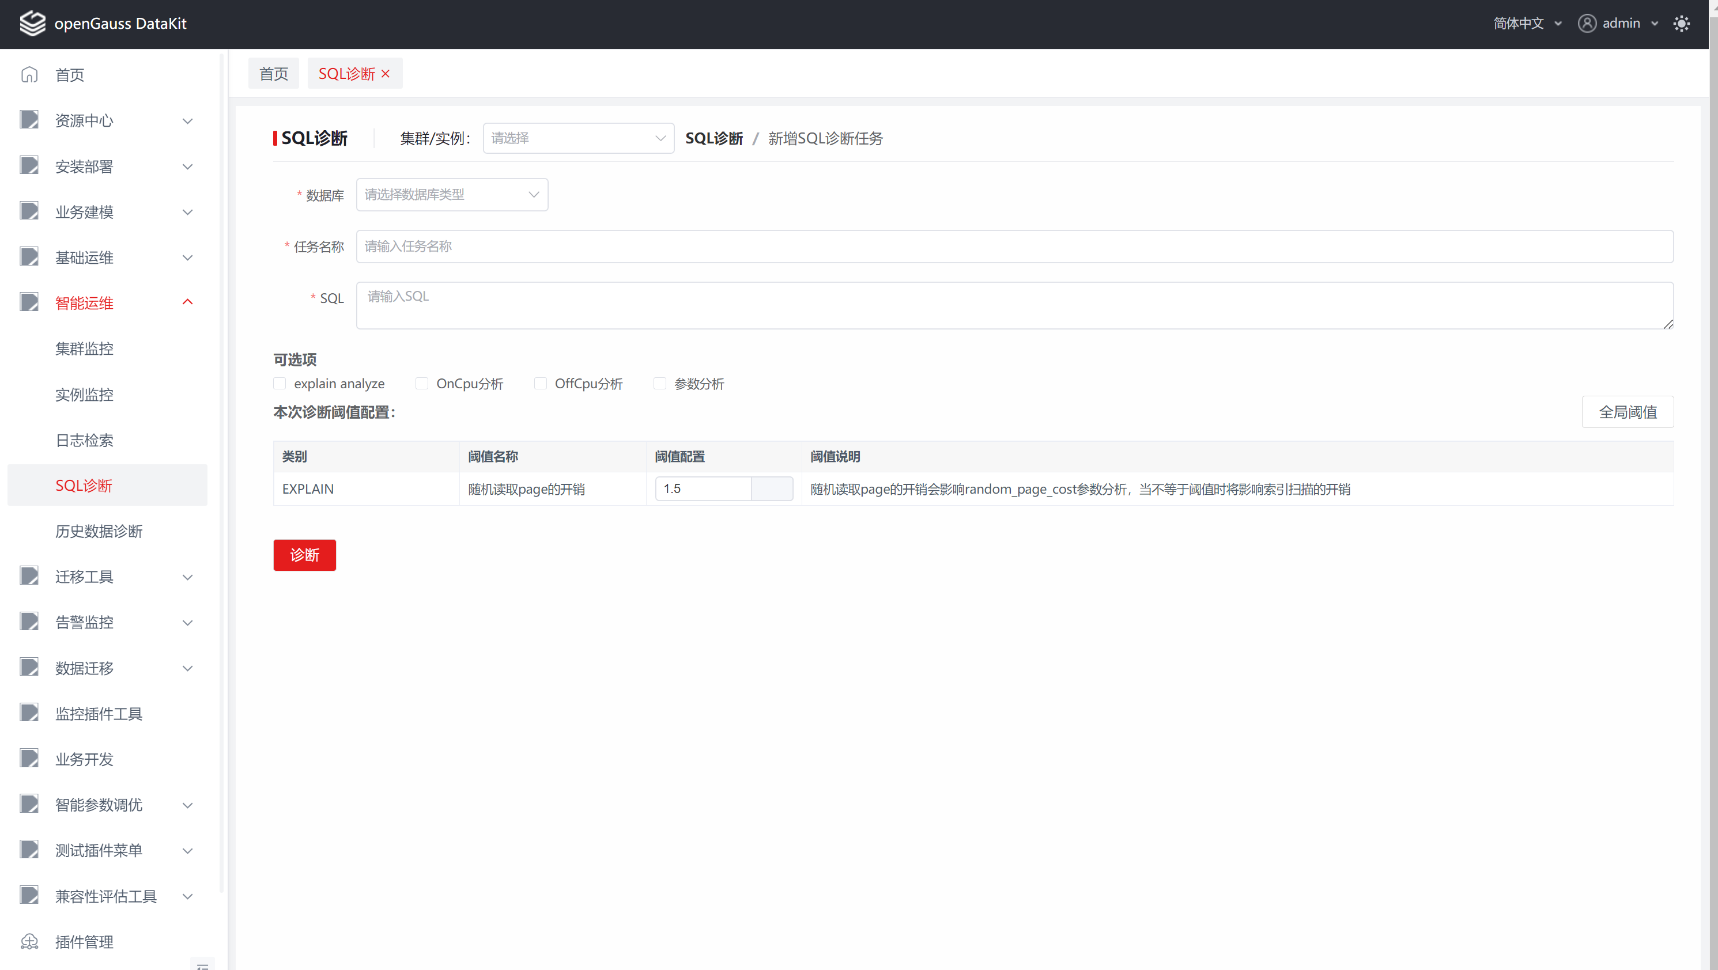Click the 监控插件工具 sidebar icon
The height and width of the screenshot is (970, 1718).
click(x=29, y=713)
